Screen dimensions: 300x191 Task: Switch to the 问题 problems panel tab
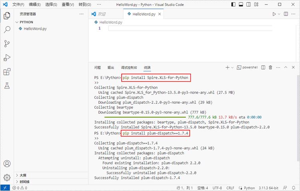coord(97,67)
